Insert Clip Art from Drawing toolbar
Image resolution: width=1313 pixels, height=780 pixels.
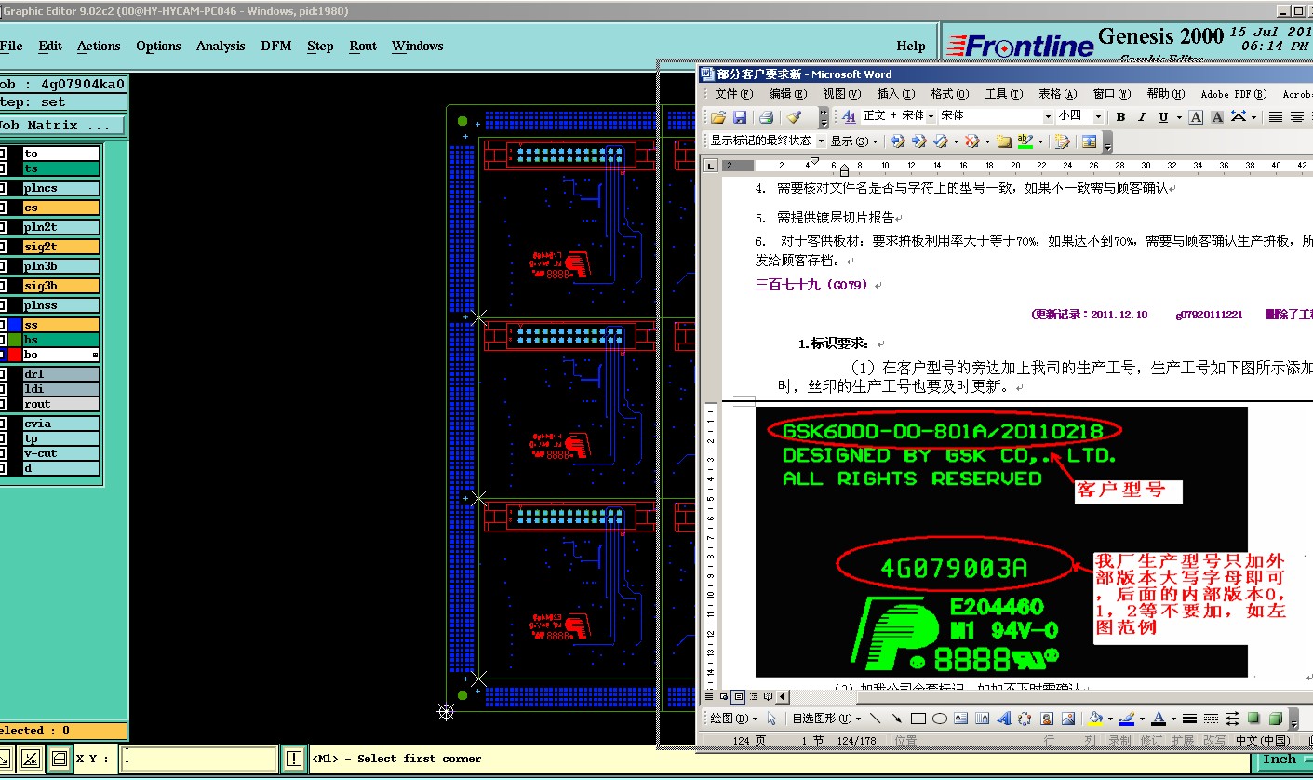point(1047,719)
